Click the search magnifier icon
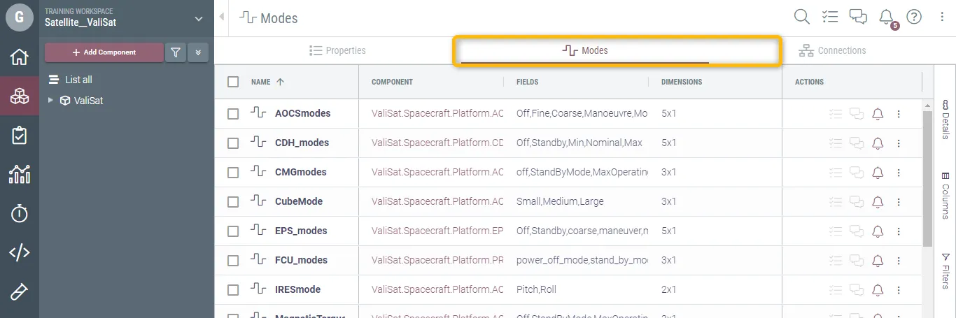The height and width of the screenshot is (318, 956). 801,17
